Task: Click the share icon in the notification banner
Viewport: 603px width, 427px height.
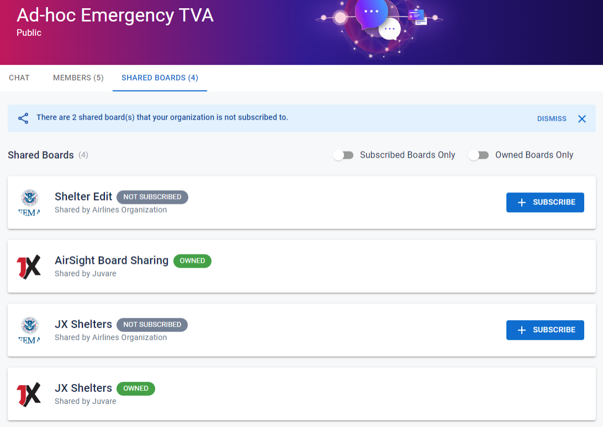Action: tap(23, 118)
